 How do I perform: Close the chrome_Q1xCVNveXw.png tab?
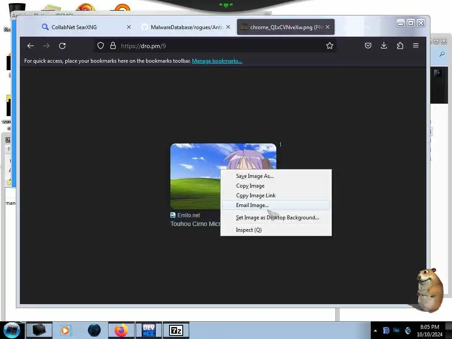coord(328,27)
